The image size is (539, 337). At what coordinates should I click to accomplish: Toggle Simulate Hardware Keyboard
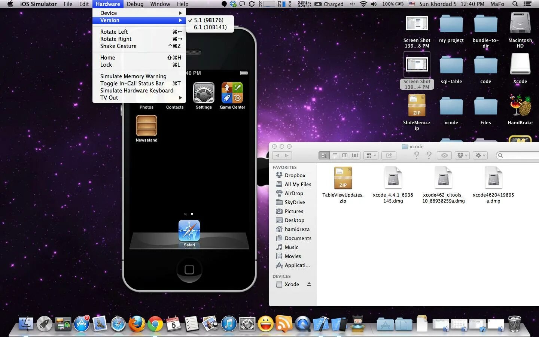pyautogui.click(x=139, y=91)
